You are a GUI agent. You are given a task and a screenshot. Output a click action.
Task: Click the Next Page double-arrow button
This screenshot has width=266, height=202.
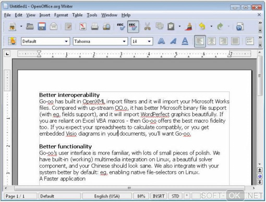(x=259, y=182)
